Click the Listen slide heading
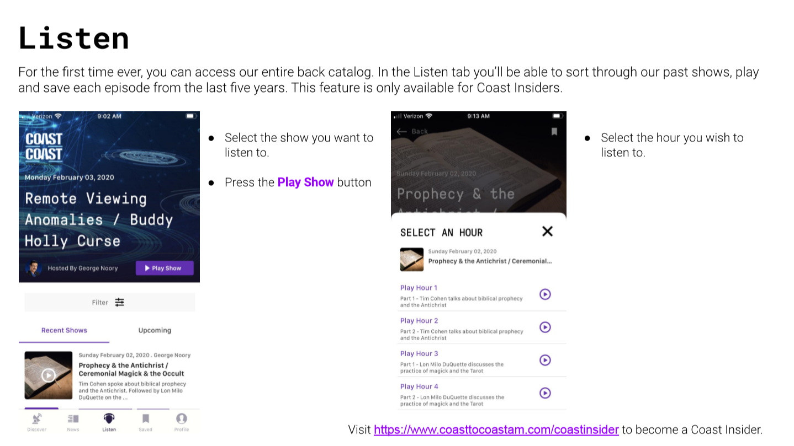This screenshot has height=446, width=794. pos(73,38)
